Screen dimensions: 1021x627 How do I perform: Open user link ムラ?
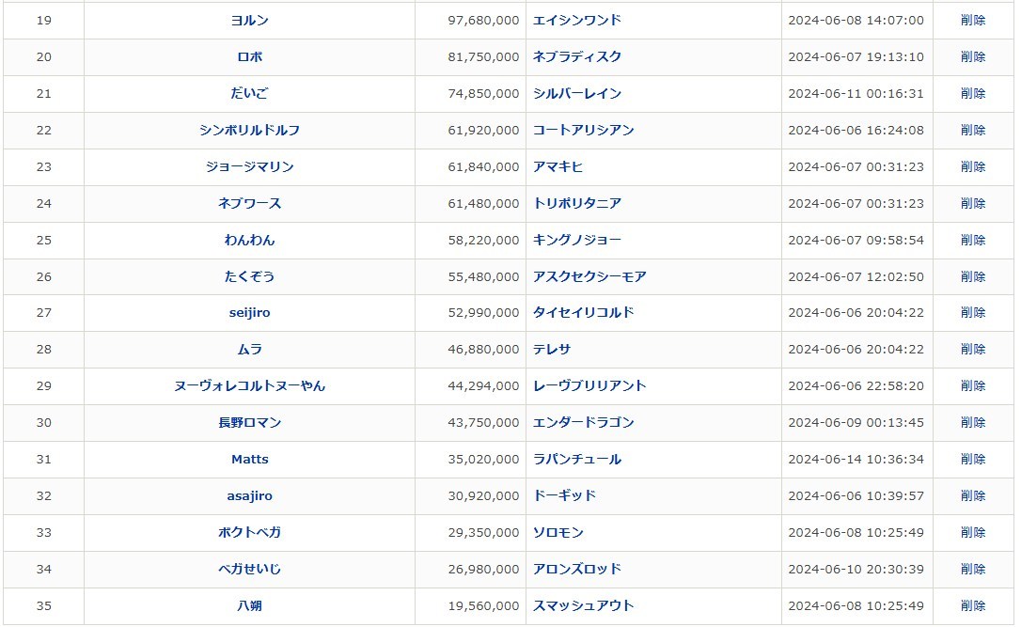tap(249, 349)
